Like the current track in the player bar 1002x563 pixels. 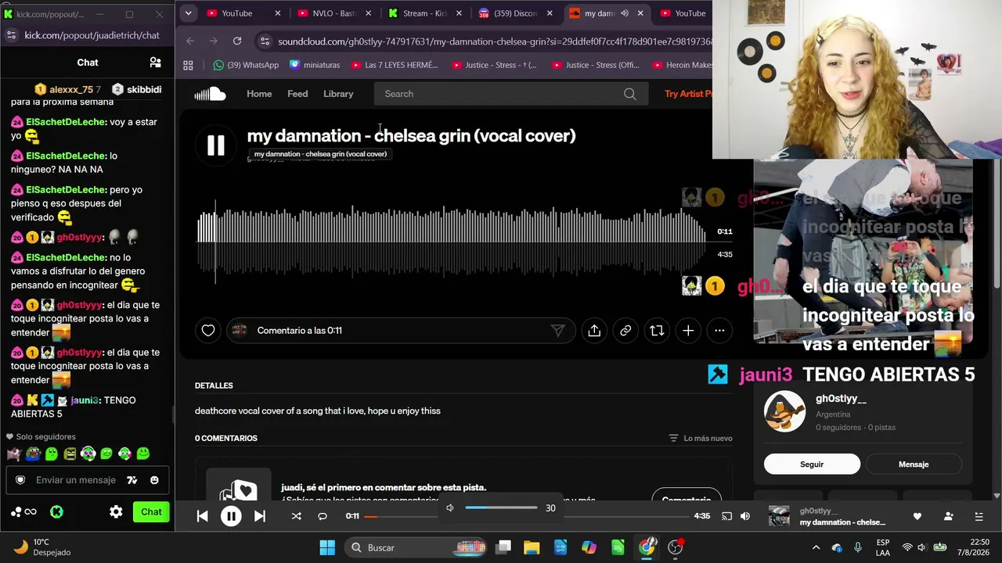point(917,516)
